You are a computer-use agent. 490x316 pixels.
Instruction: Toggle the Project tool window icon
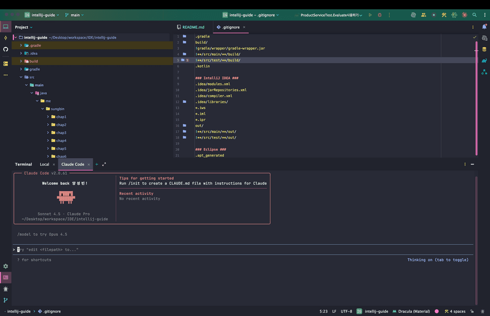click(x=6, y=27)
